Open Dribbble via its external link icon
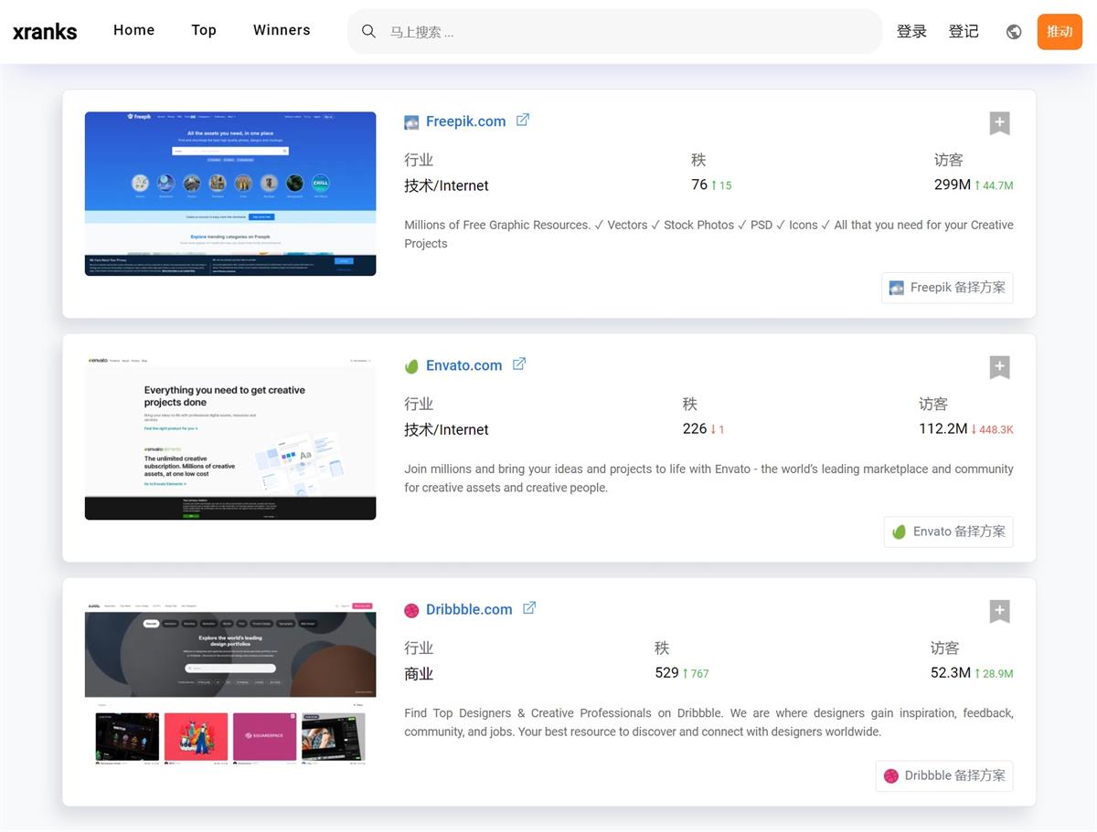Image resolution: width=1097 pixels, height=832 pixels. [x=529, y=606]
